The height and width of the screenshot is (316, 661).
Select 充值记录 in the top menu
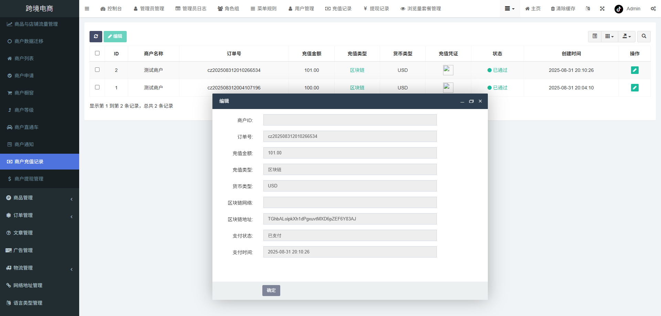tap(339, 9)
